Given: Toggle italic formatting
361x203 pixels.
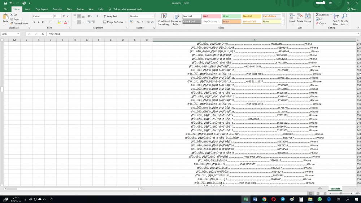Looking at the screenshot, I should click(39, 22).
